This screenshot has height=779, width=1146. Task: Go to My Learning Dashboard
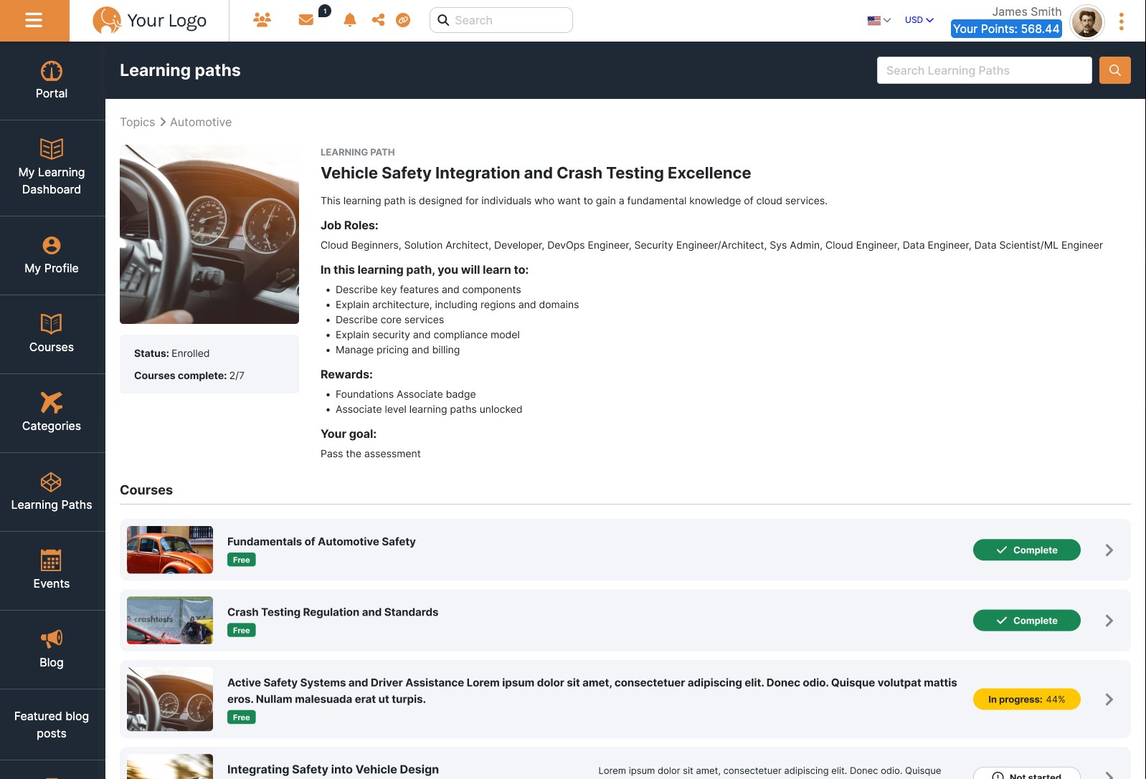[52, 168]
